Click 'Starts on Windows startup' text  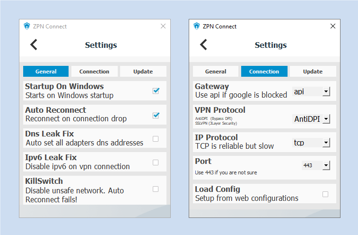(70, 95)
